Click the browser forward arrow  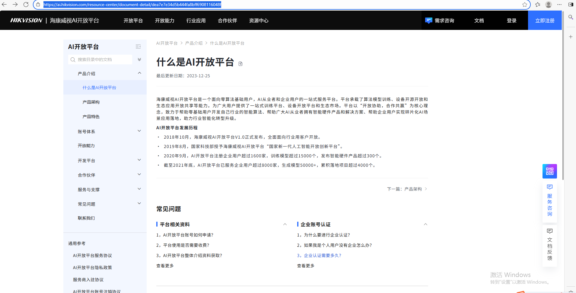pyautogui.click(x=15, y=5)
